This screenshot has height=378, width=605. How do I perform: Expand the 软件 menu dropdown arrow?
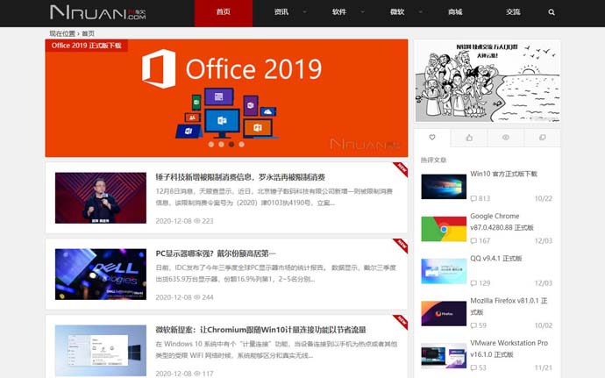click(x=362, y=12)
